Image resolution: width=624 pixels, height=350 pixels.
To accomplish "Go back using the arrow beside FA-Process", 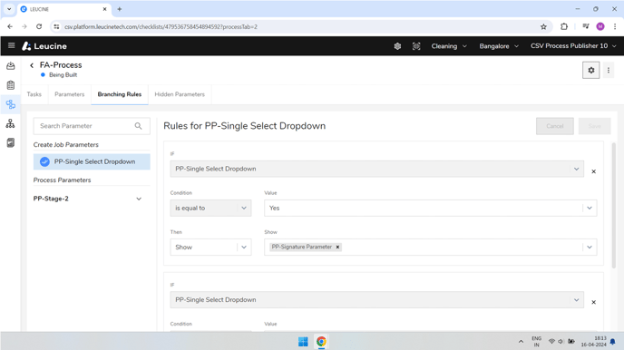I will coord(32,65).
